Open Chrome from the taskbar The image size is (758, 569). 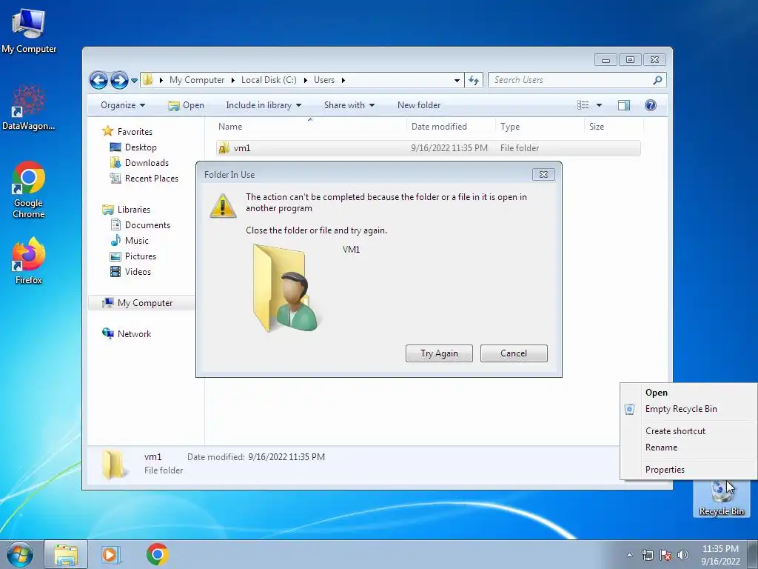coord(158,554)
